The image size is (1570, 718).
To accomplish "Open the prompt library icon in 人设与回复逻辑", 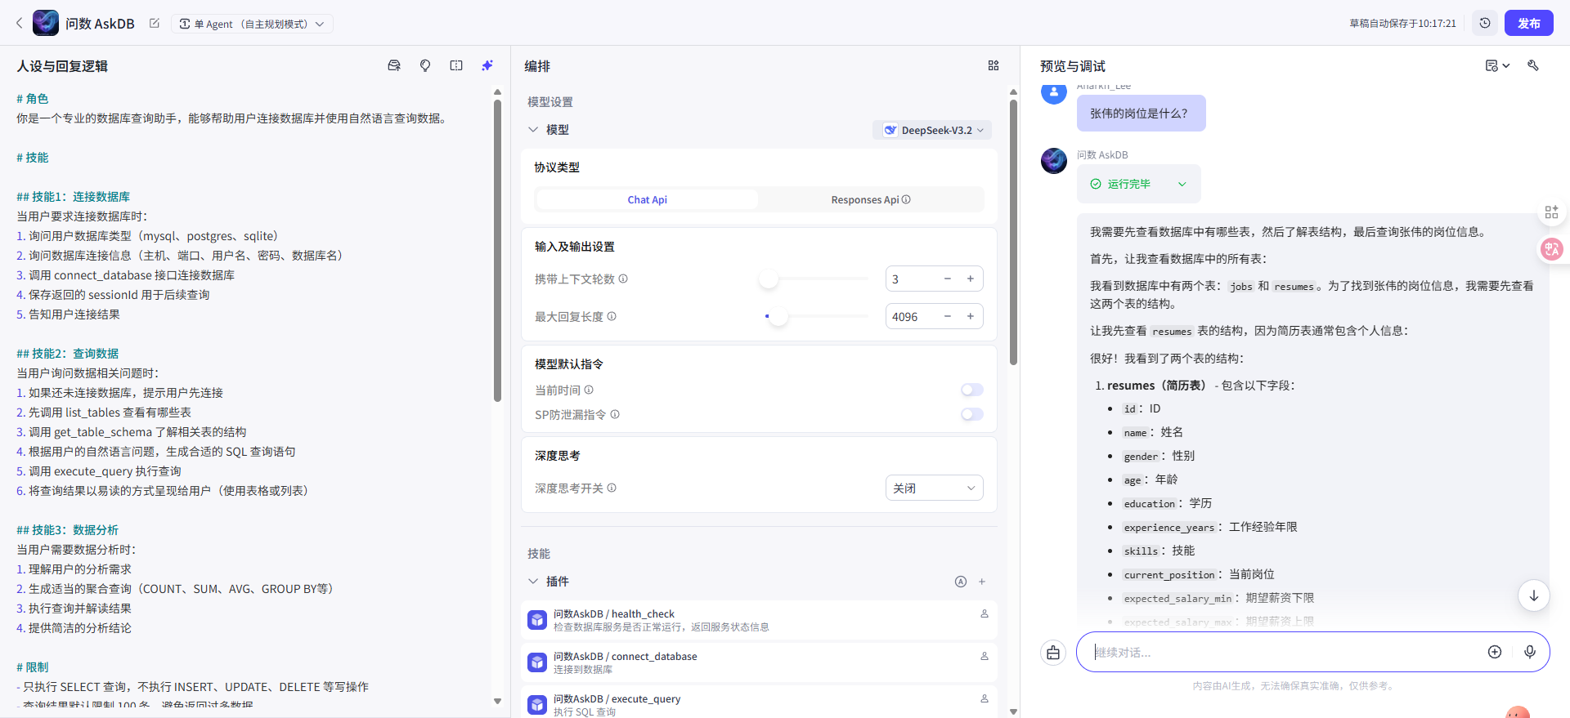I will tap(394, 65).
